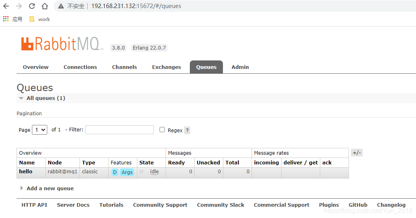The height and width of the screenshot is (218, 416).
Task: Select the Queues tab
Action: point(206,67)
